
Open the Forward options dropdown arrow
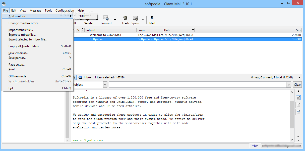(115, 20)
